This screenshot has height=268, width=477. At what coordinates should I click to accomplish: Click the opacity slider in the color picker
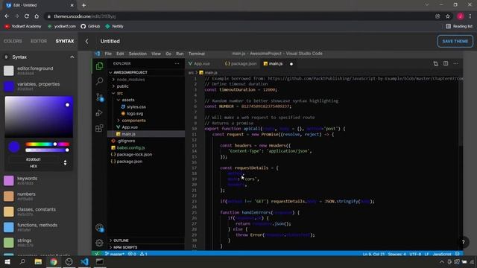pos(48,150)
